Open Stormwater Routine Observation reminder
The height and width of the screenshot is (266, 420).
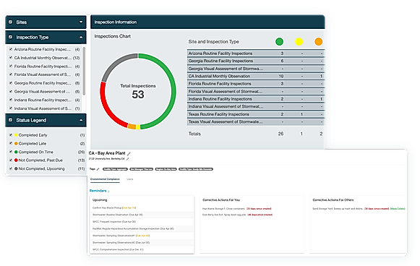[x=117, y=215]
